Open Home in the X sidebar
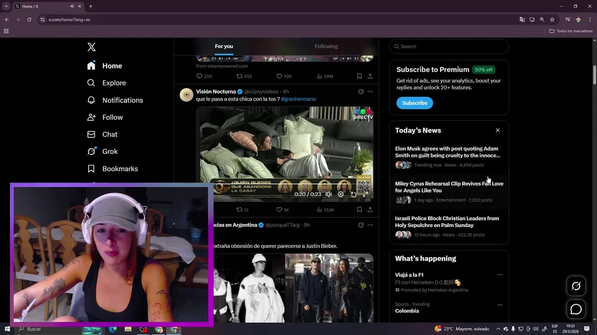 coord(104,66)
